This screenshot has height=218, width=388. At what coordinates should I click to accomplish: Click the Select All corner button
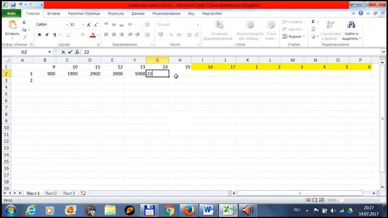click(7, 60)
